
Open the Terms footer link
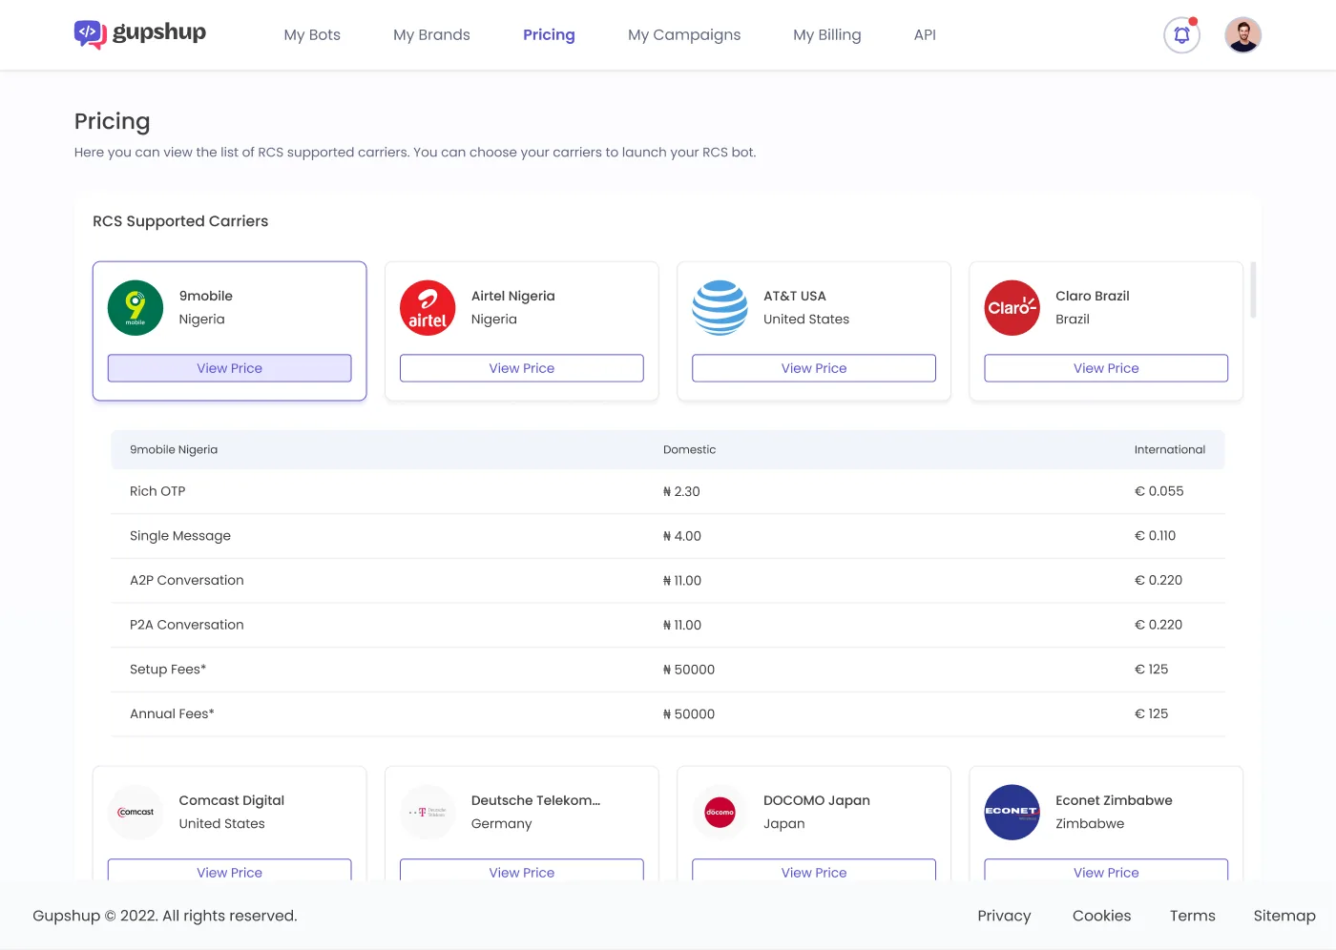tap(1193, 916)
